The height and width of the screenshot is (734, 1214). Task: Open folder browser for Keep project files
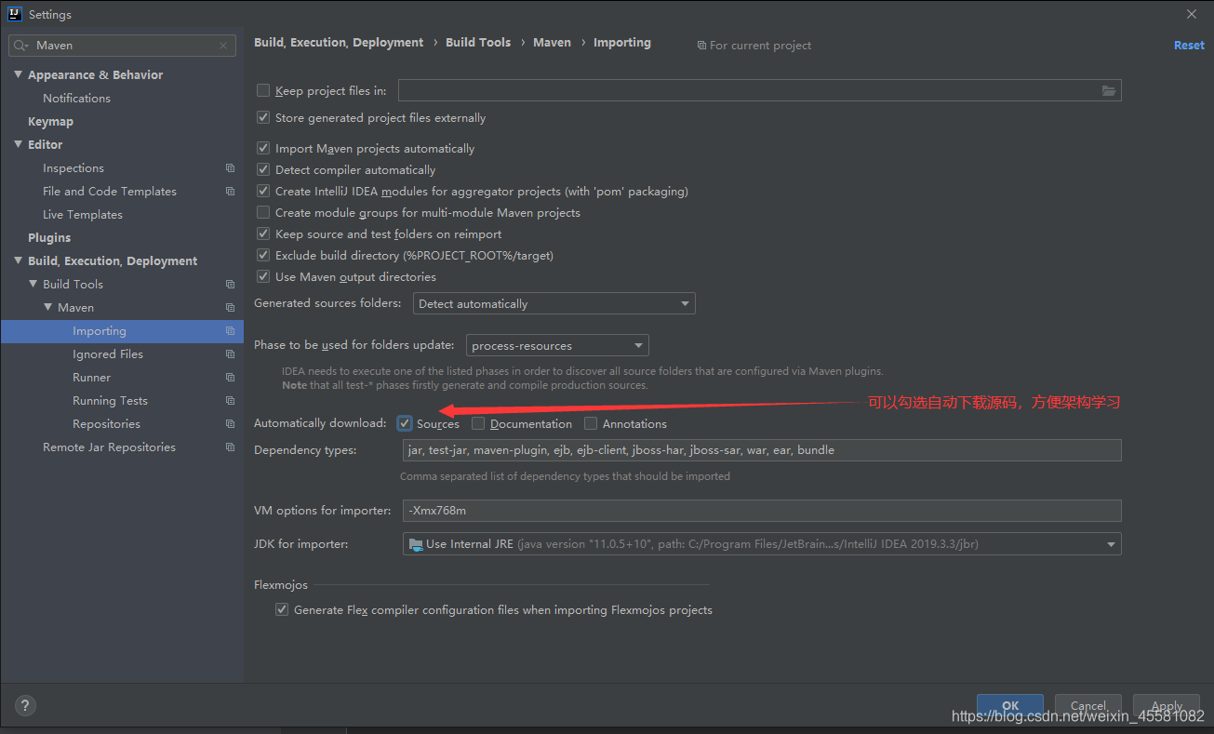(1108, 90)
